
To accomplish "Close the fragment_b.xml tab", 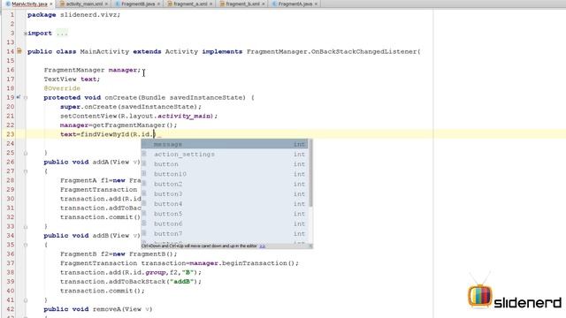I will pyautogui.click(x=264, y=4).
